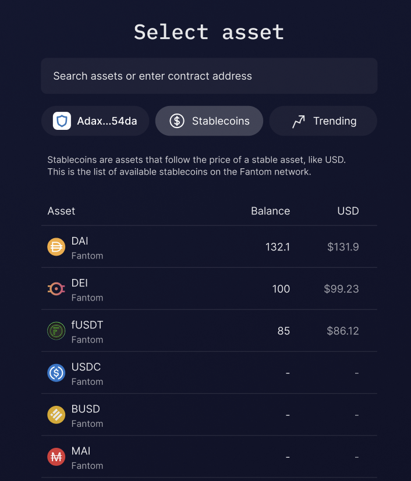Sort by the USD column header
Image resolution: width=411 pixels, height=481 pixels.
[348, 211]
